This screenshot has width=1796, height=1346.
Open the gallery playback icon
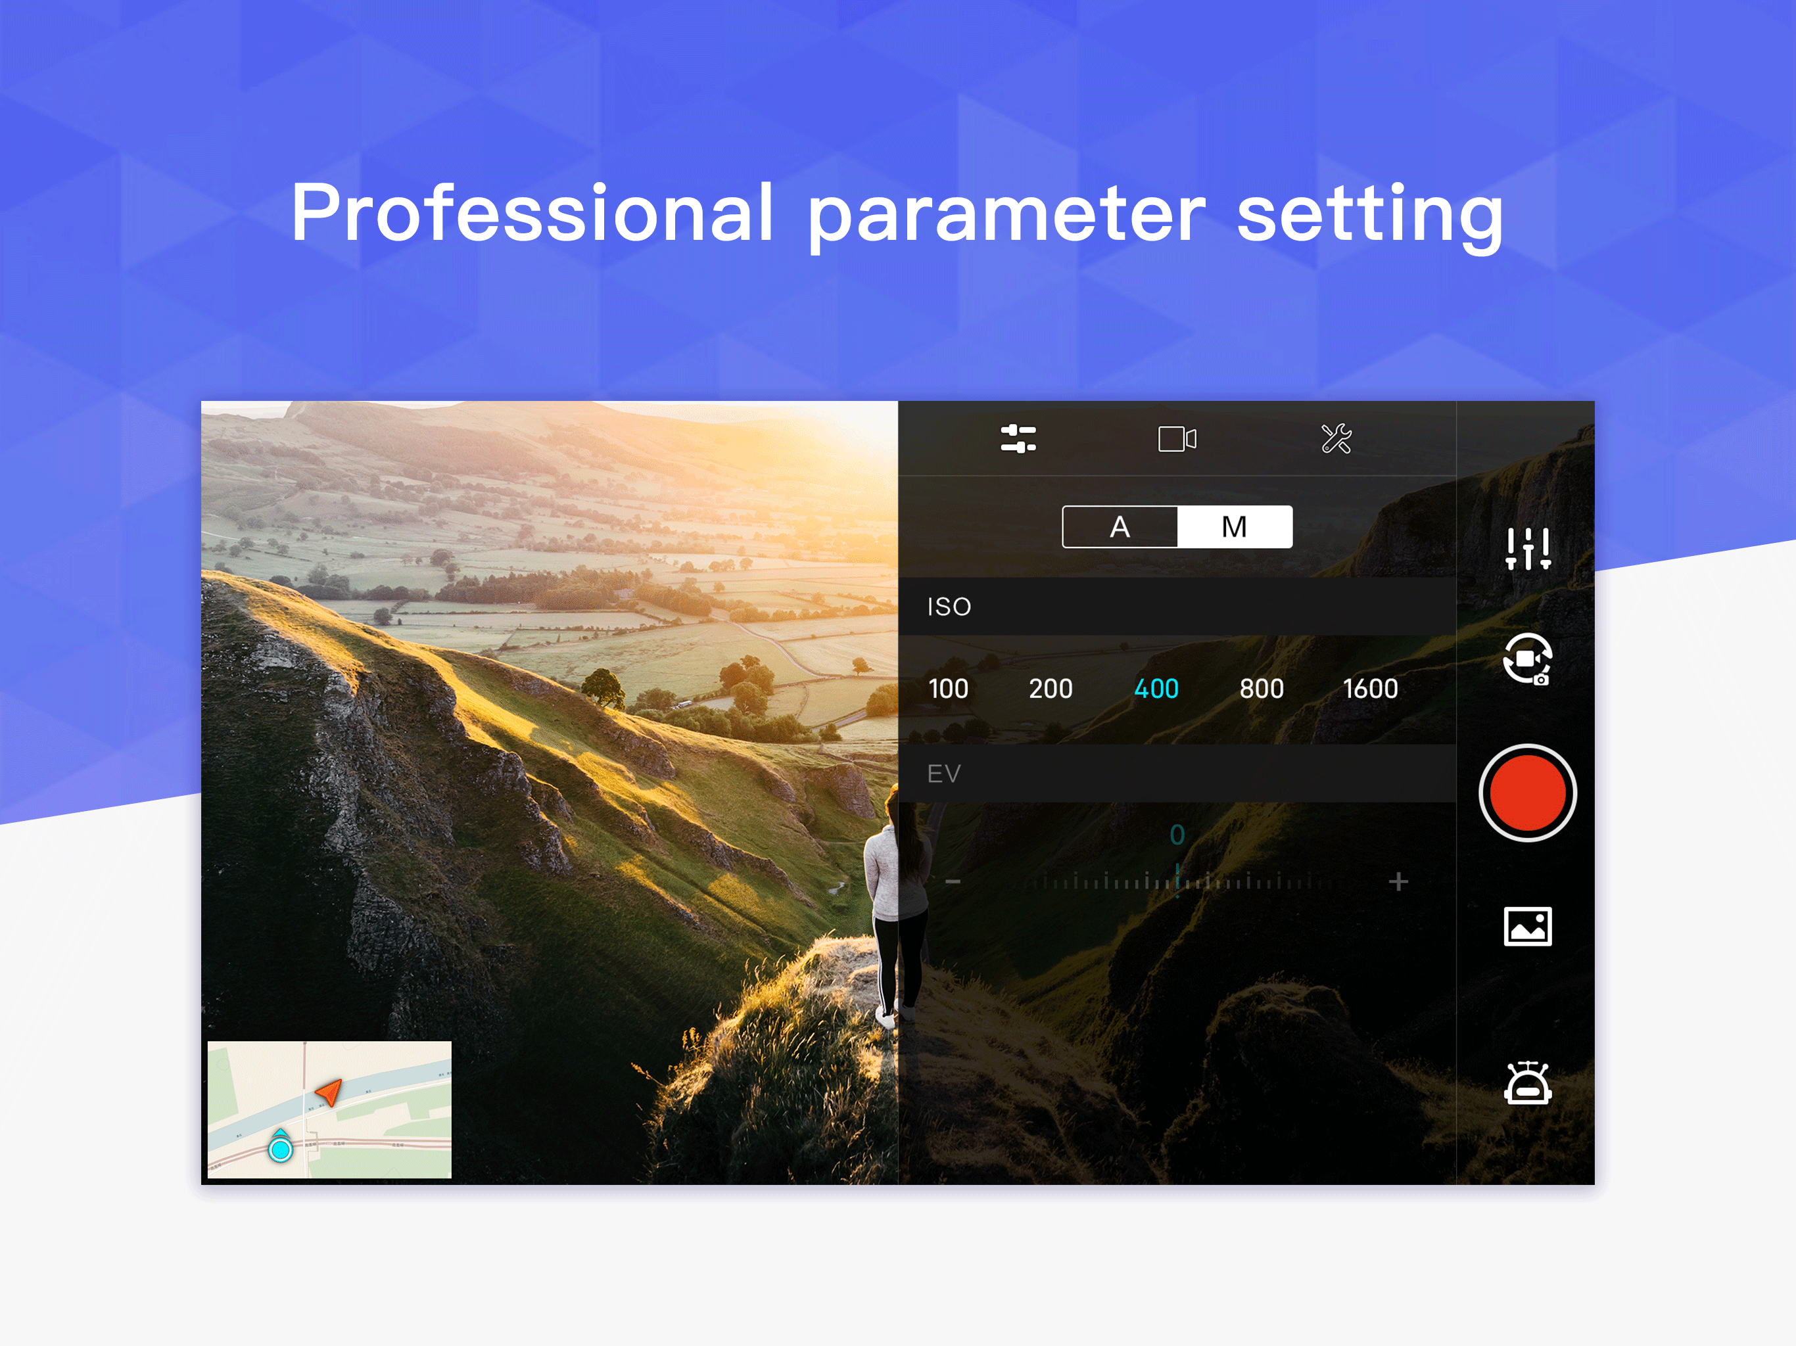[x=1527, y=926]
